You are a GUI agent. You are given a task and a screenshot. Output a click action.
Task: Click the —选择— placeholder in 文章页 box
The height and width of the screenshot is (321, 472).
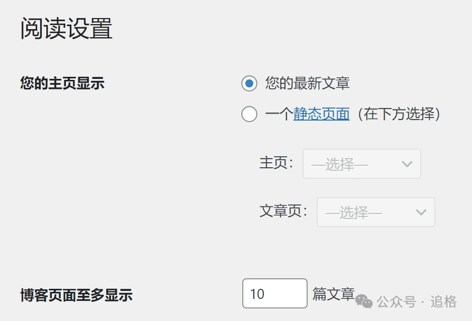click(354, 213)
